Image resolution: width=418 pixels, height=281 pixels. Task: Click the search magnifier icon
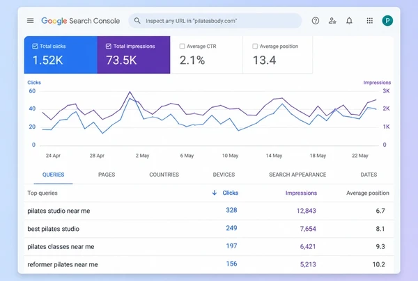coord(137,20)
